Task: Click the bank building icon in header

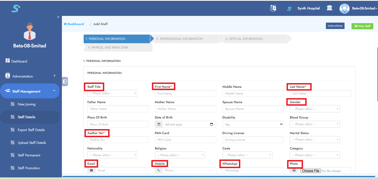Action: click(x=329, y=8)
